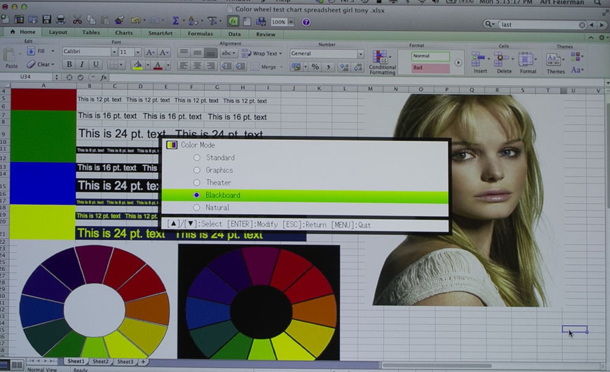Pick the Natural color mode radio button
The height and width of the screenshot is (372, 610).
[x=197, y=208]
